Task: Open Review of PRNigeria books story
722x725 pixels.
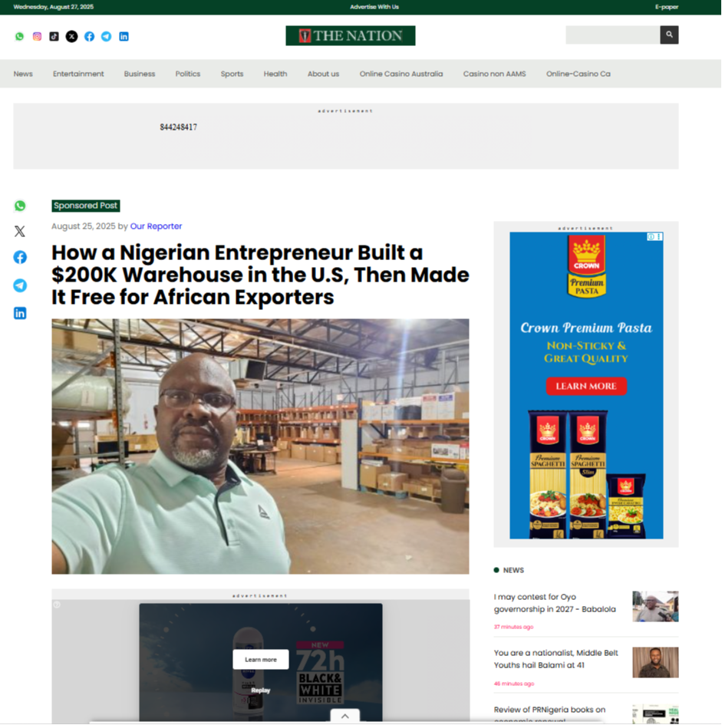Action: click(x=549, y=714)
